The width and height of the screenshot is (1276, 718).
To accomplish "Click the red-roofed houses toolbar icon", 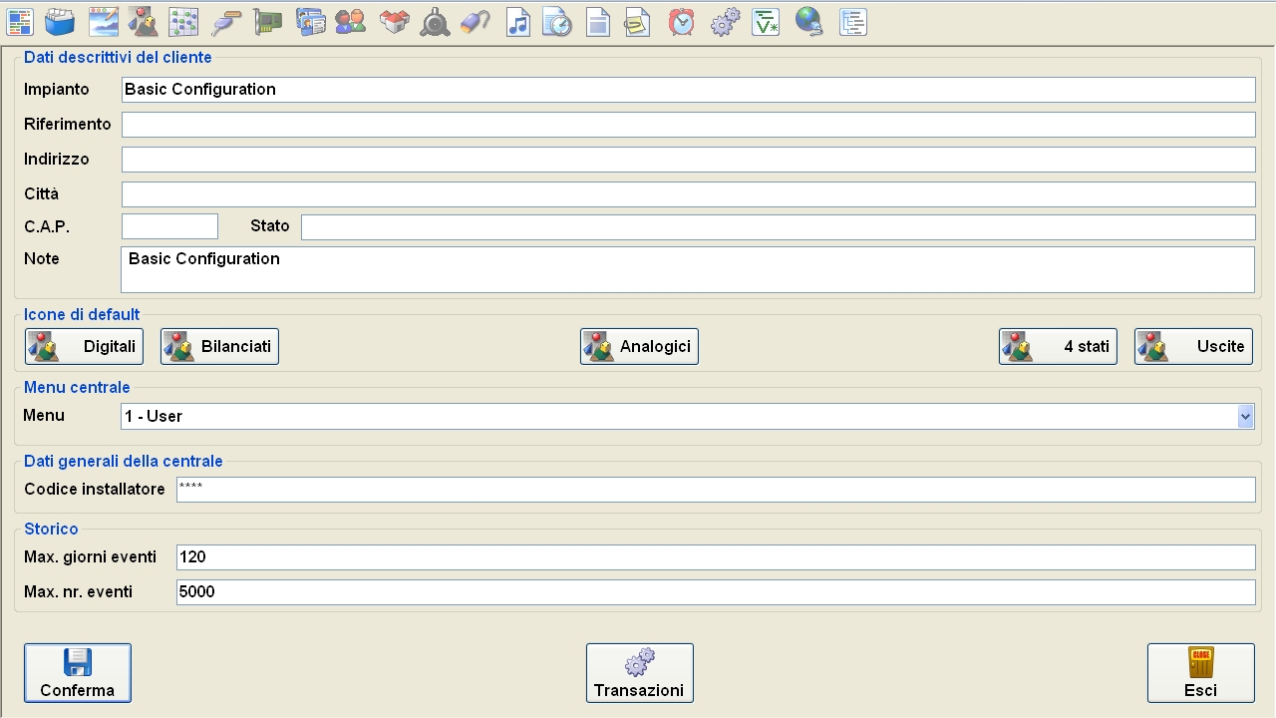I will [x=394, y=21].
